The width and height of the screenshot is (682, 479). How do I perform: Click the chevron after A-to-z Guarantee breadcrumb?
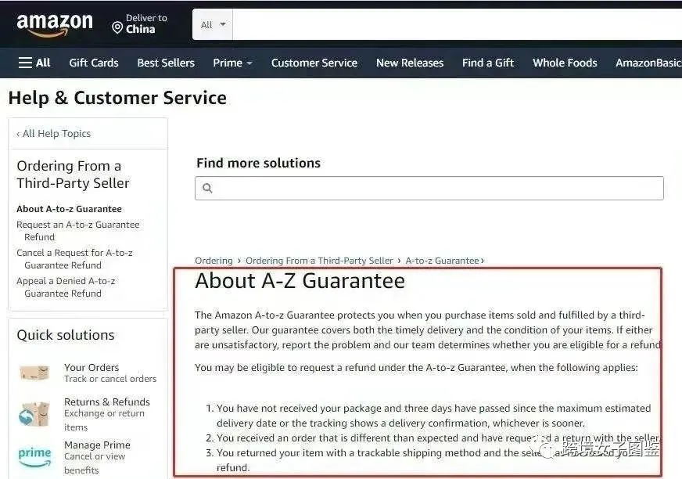[x=483, y=261]
